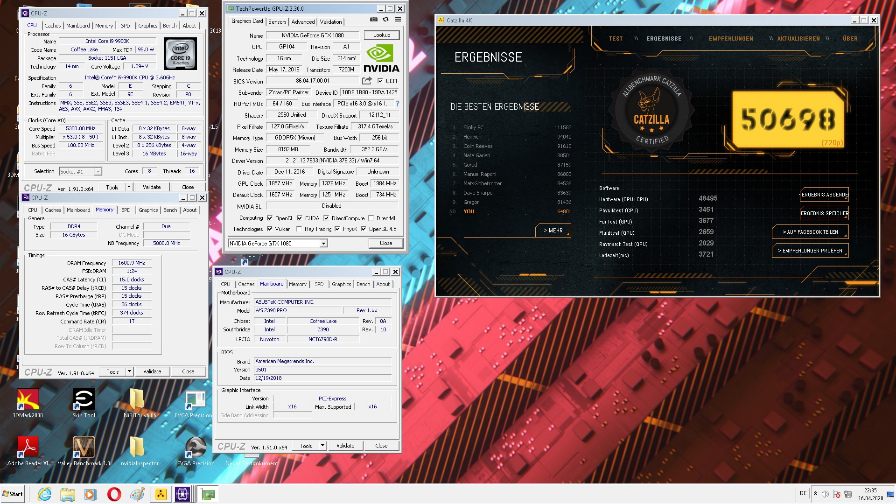Open the AKTUALISIEREN tab in Catzilla
The height and width of the screenshot is (504, 896).
pyautogui.click(x=798, y=39)
